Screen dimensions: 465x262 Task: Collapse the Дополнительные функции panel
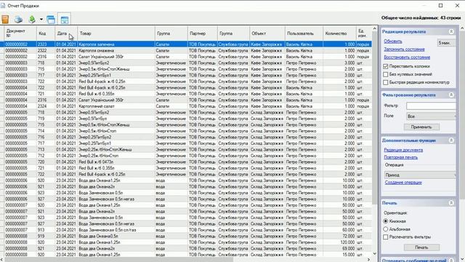[x=451, y=140]
